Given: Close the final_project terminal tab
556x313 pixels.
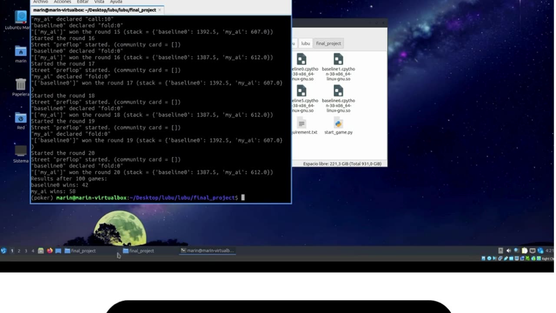Looking at the screenshot, I should (x=160, y=10).
